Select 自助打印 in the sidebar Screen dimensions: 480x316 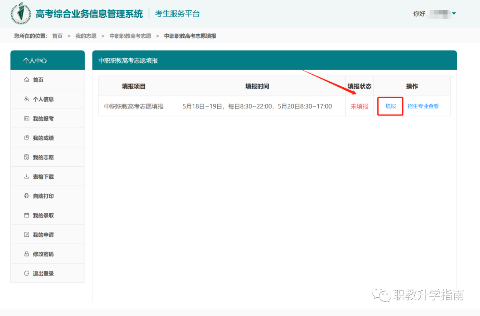pos(48,196)
